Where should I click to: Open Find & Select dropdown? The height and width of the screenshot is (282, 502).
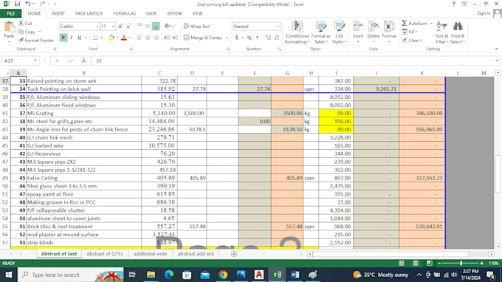pyautogui.click(x=458, y=33)
